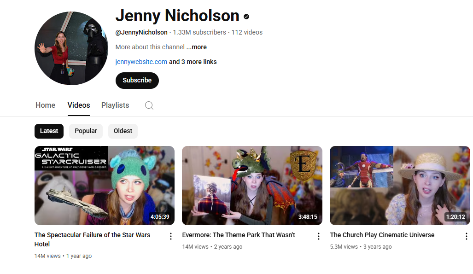Play the Church Play video thumbnail
The image size is (473, 274).
tap(400, 186)
